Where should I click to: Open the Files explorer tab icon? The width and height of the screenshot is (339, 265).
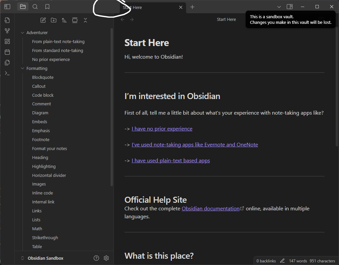(23, 7)
